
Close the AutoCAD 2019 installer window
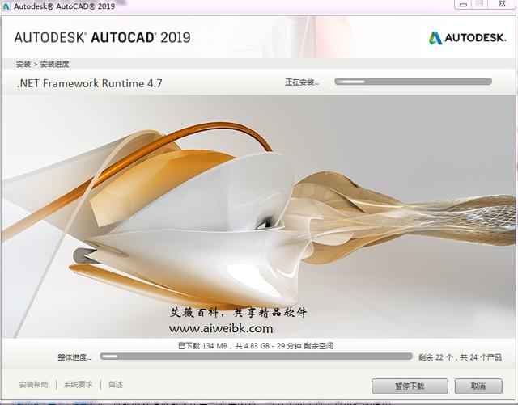(x=502, y=4)
